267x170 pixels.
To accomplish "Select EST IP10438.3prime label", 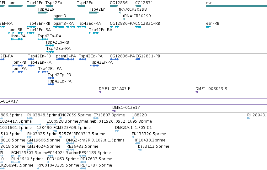I will (150, 140).
